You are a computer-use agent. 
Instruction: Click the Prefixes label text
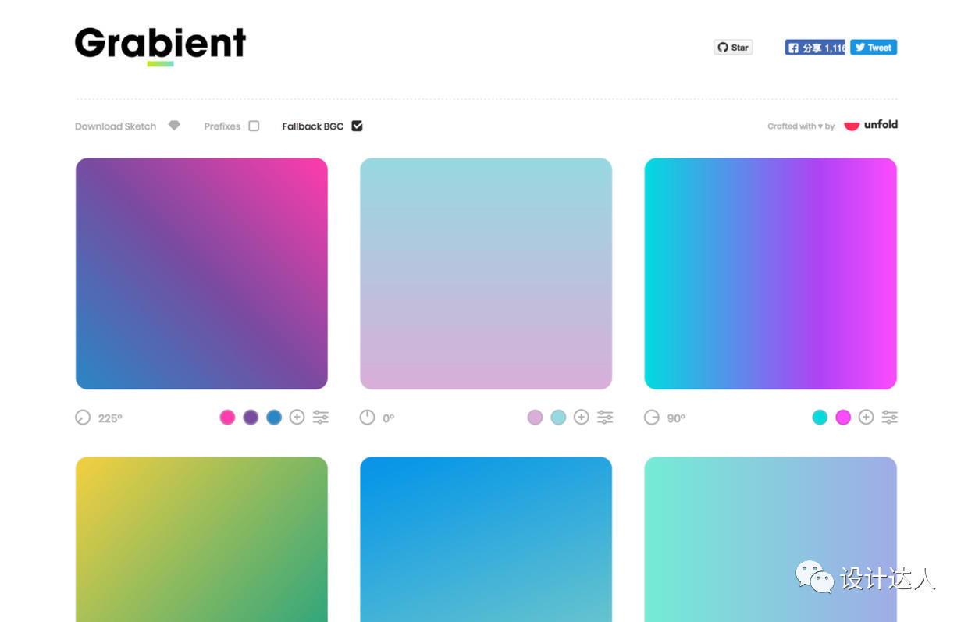222,126
